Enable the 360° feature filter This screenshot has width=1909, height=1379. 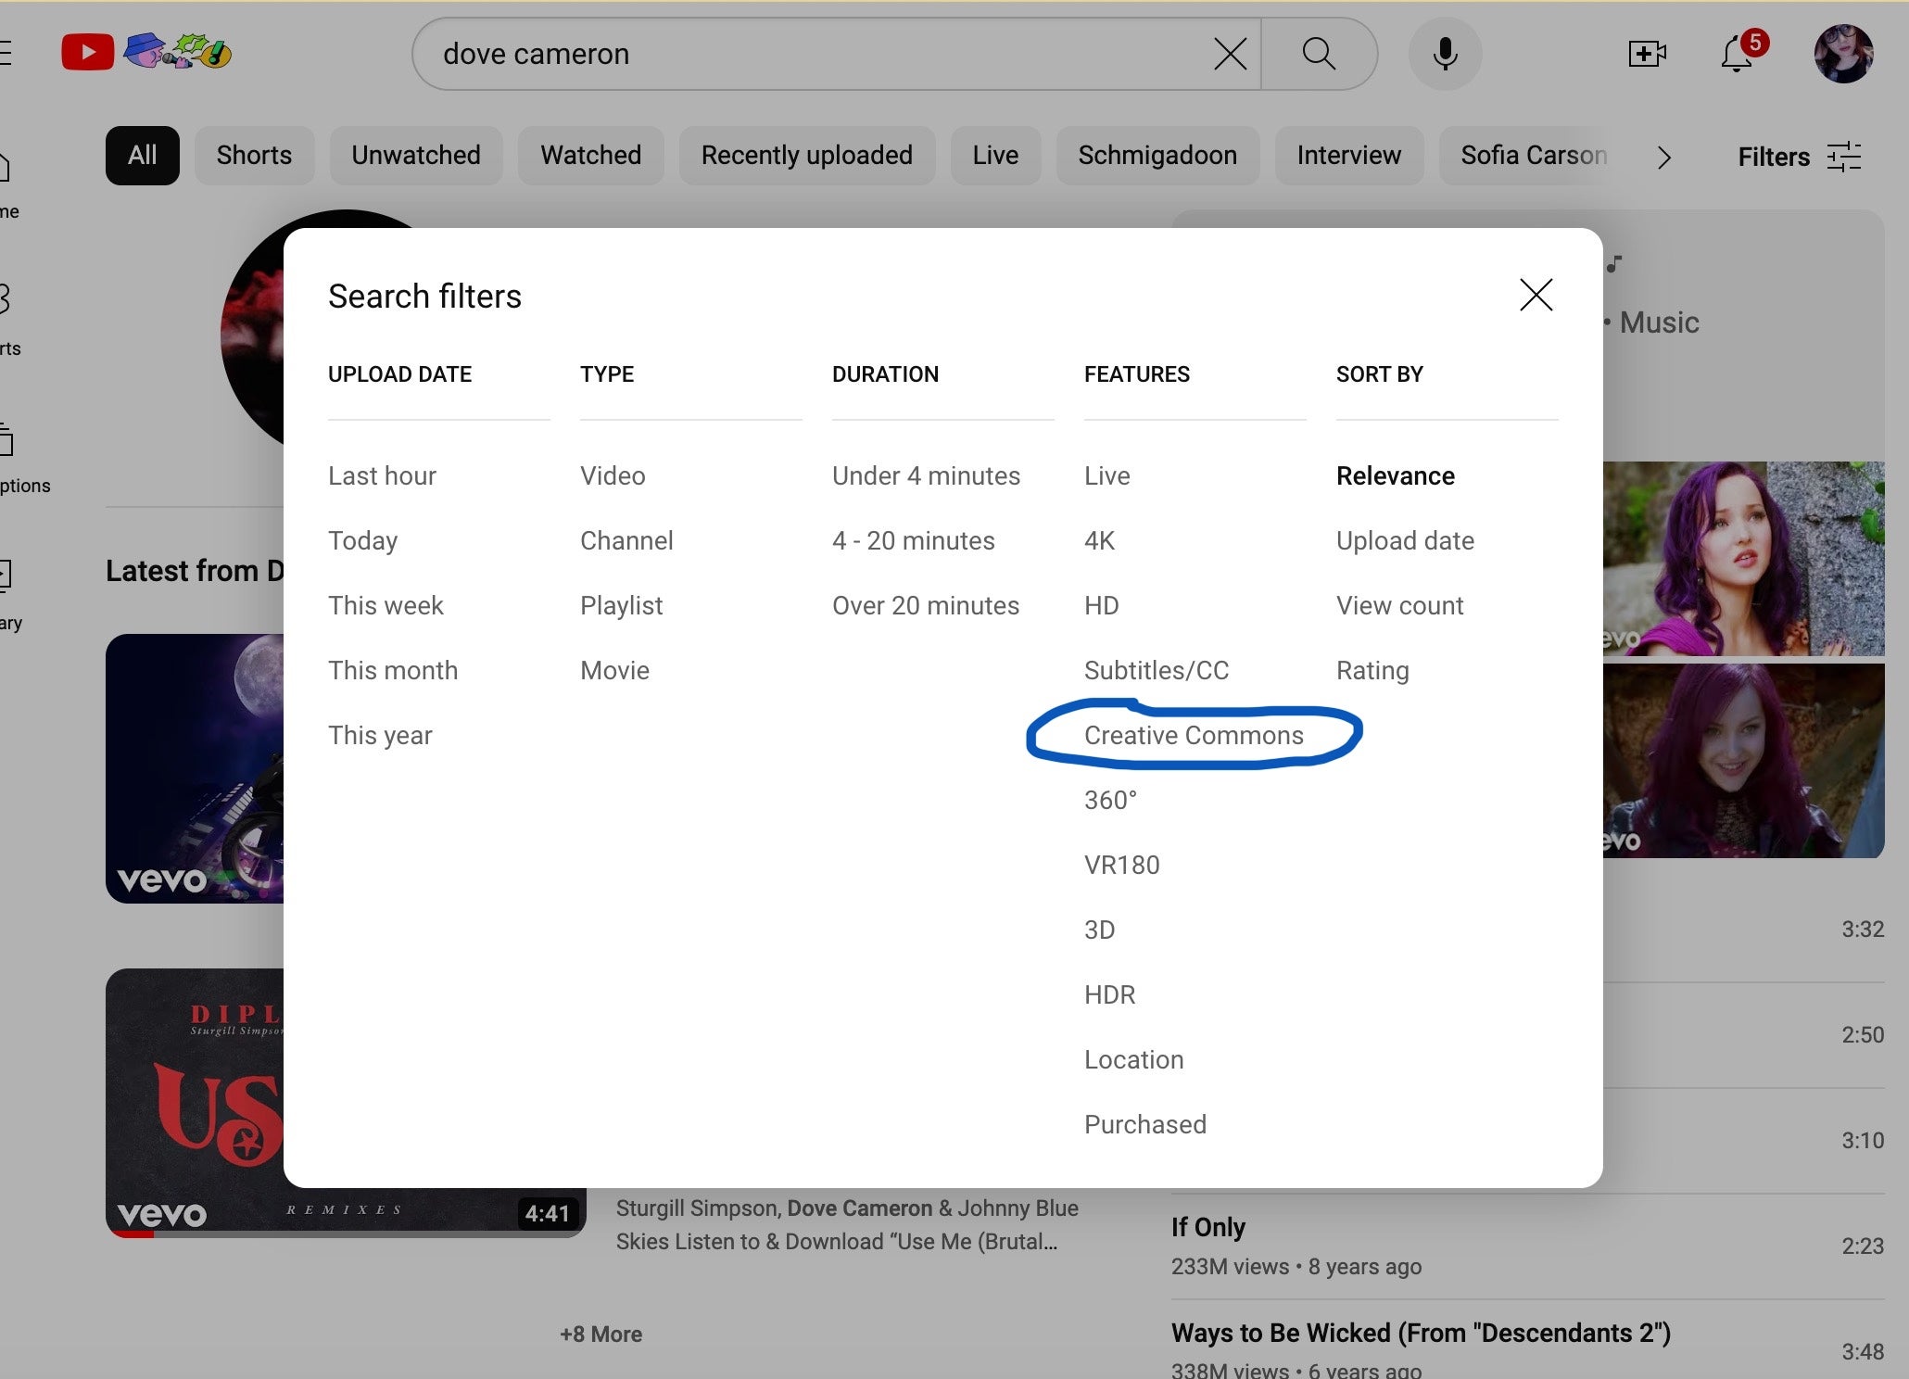[1110, 800]
